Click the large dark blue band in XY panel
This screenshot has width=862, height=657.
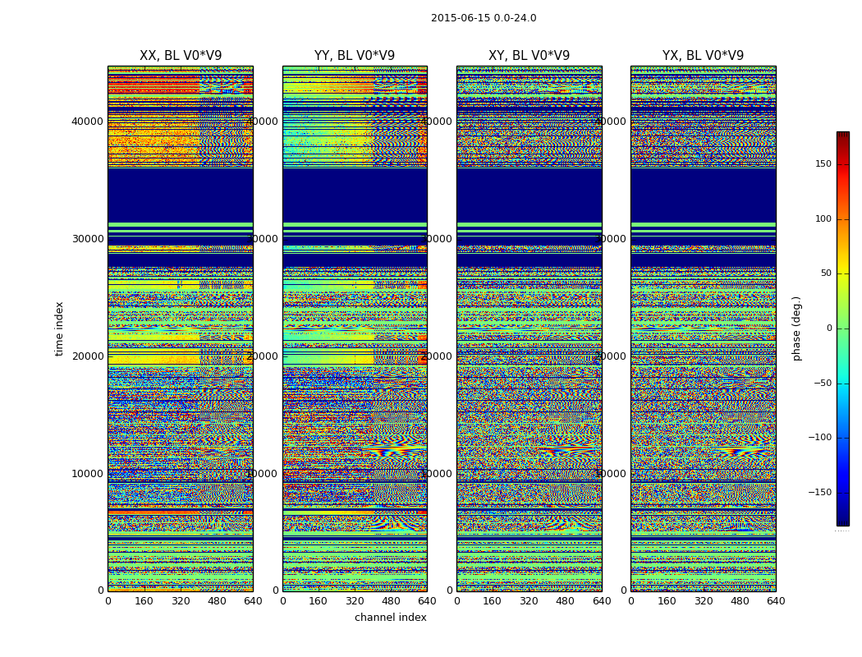point(529,195)
